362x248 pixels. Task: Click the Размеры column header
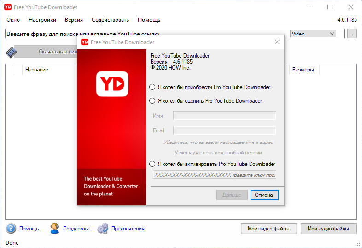[x=304, y=70]
